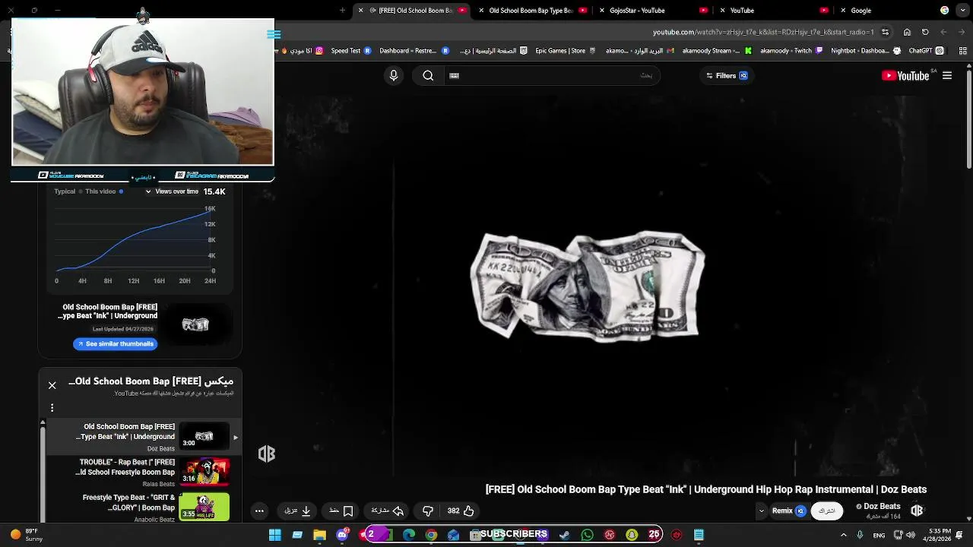Click the YouTube search input field
The height and width of the screenshot is (547, 973).
click(551, 75)
